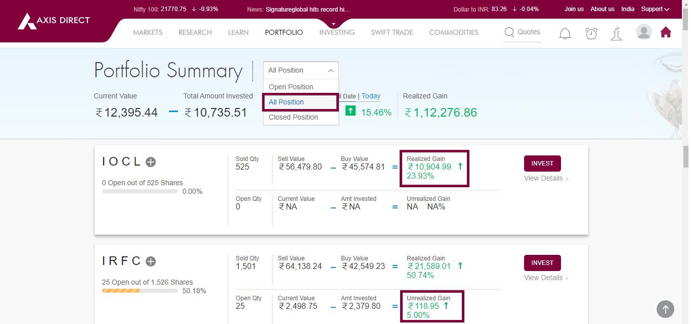The width and height of the screenshot is (691, 324).
Task: Go to home via house icon
Action: pos(666,32)
